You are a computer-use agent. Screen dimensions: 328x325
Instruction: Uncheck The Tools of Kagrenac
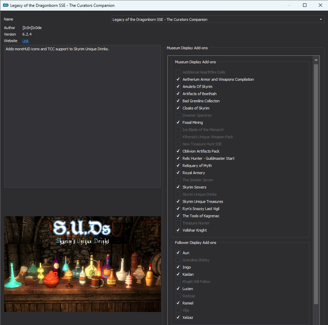coord(178,216)
